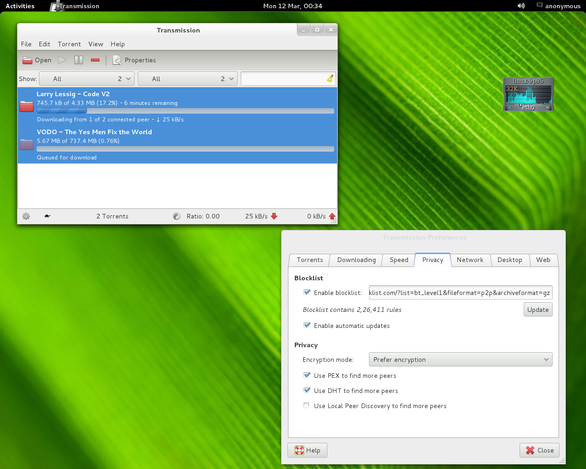Open Help from the preferences dialog
586x469 pixels.
(x=307, y=450)
